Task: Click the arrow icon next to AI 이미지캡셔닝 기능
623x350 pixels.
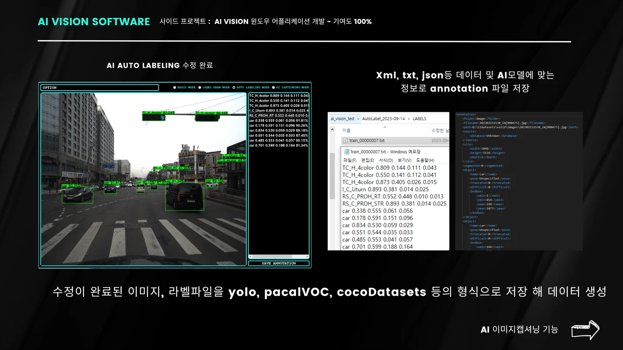Action: point(585,330)
